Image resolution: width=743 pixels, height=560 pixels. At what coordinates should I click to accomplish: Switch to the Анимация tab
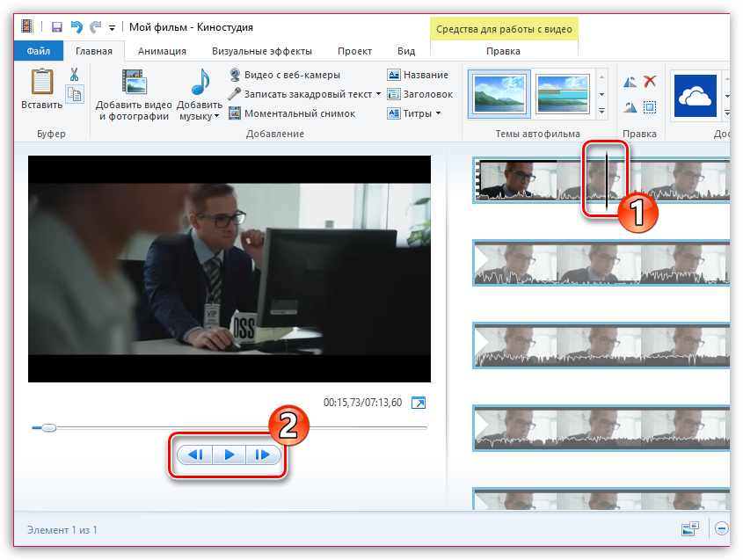point(162,51)
